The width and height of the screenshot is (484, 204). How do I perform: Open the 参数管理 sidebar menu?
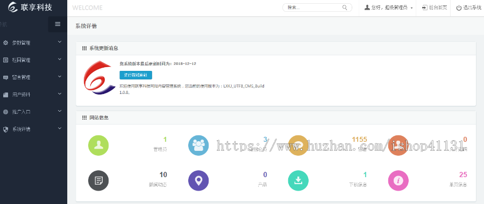(x=33, y=43)
